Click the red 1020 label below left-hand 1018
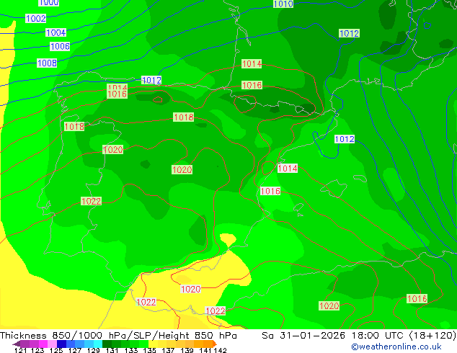457x353 pixels. point(112,149)
